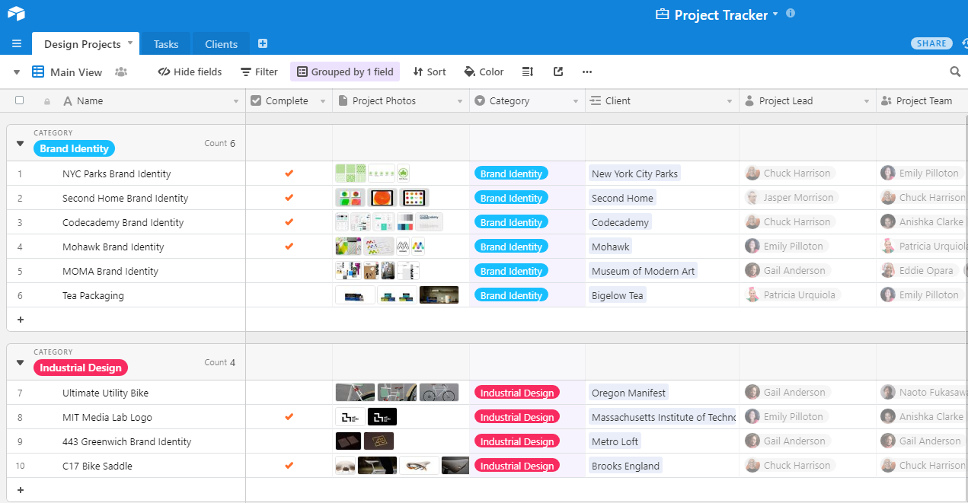
Task: Click Gail Anderson avatar in MOMA row
Action: [x=752, y=271]
